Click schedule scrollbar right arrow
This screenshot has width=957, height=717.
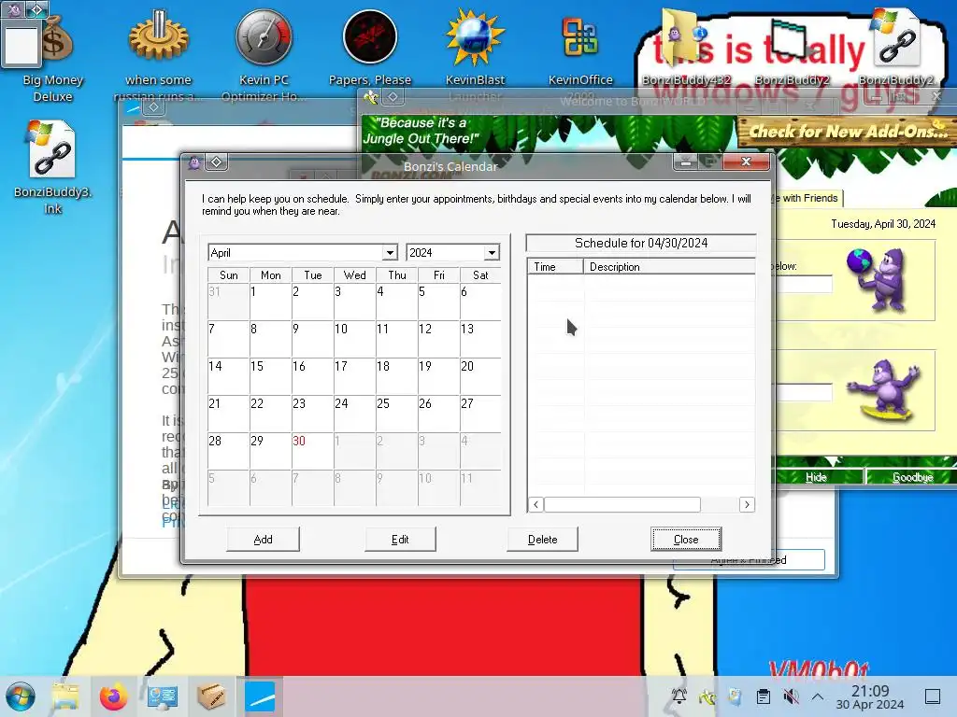tap(747, 504)
